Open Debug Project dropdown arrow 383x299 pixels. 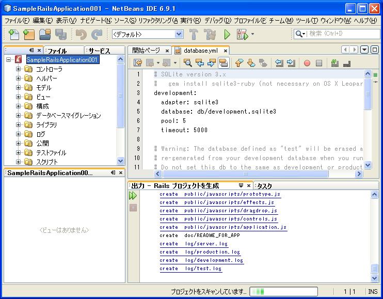point(252,34)
